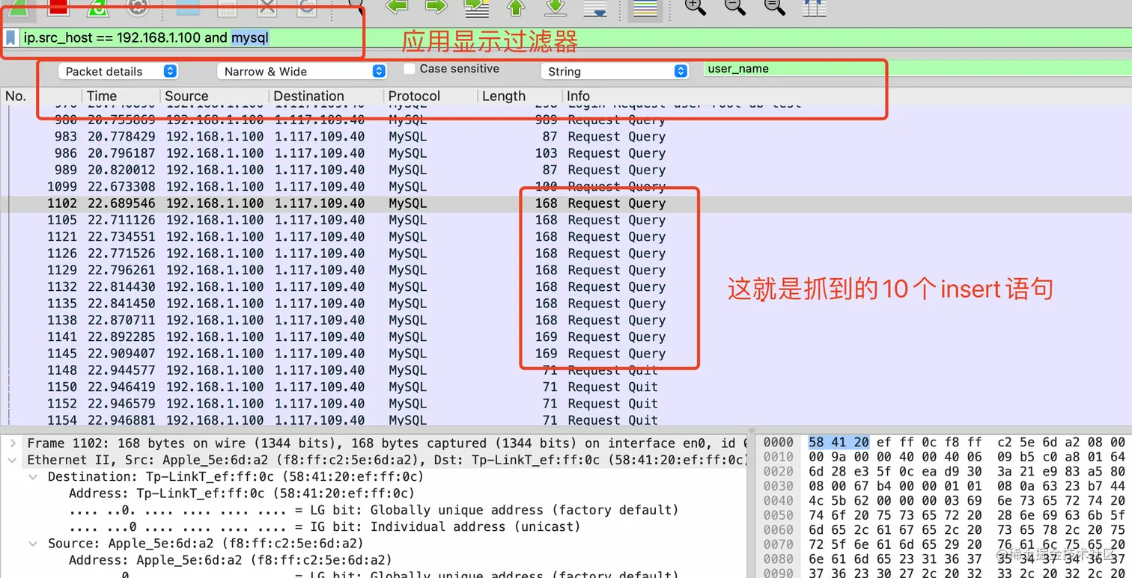Image resolution: width=1132 pixels, height=578 pixels.
Task: Open the Packet details search-in dropdown
Action: (x=118, y=71)
